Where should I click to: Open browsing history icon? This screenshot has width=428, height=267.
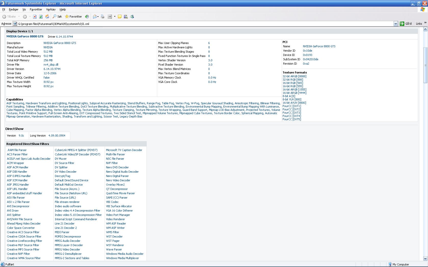pyautogui.click(x=87, y=17)
